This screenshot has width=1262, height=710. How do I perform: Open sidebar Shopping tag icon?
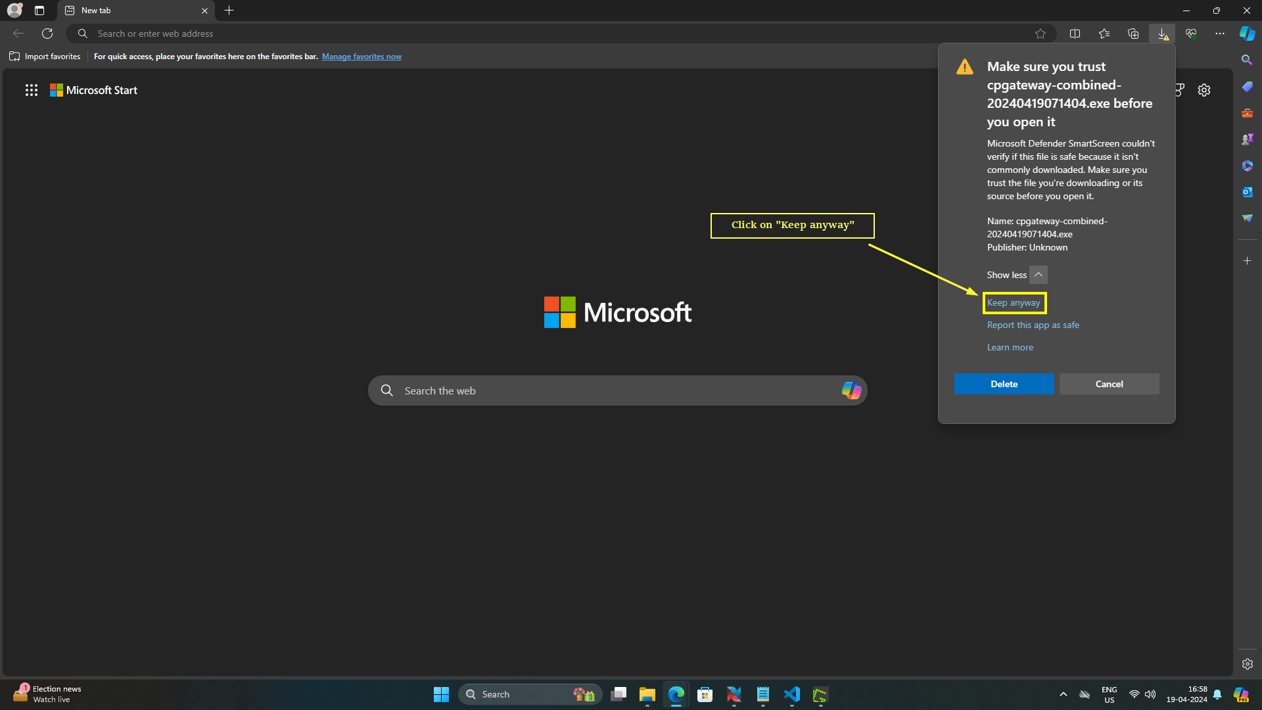(1247, 86)
